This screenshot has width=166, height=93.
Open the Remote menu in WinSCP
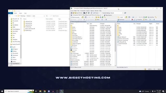[x=96, y=11]
